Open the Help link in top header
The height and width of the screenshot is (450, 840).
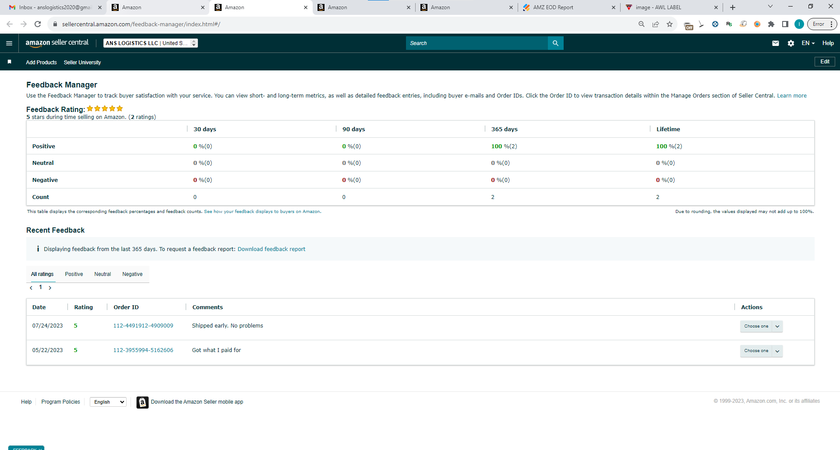828,43
